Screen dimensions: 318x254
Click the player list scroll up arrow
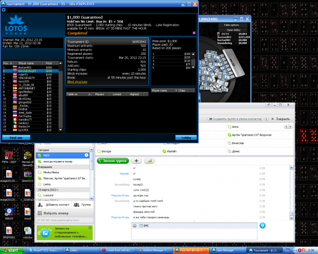tap(60, 63)
